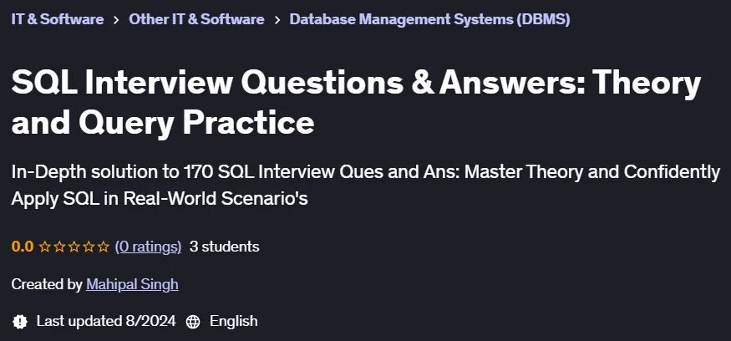Click the last updated badge icon
731x341 pixels.
20,322
